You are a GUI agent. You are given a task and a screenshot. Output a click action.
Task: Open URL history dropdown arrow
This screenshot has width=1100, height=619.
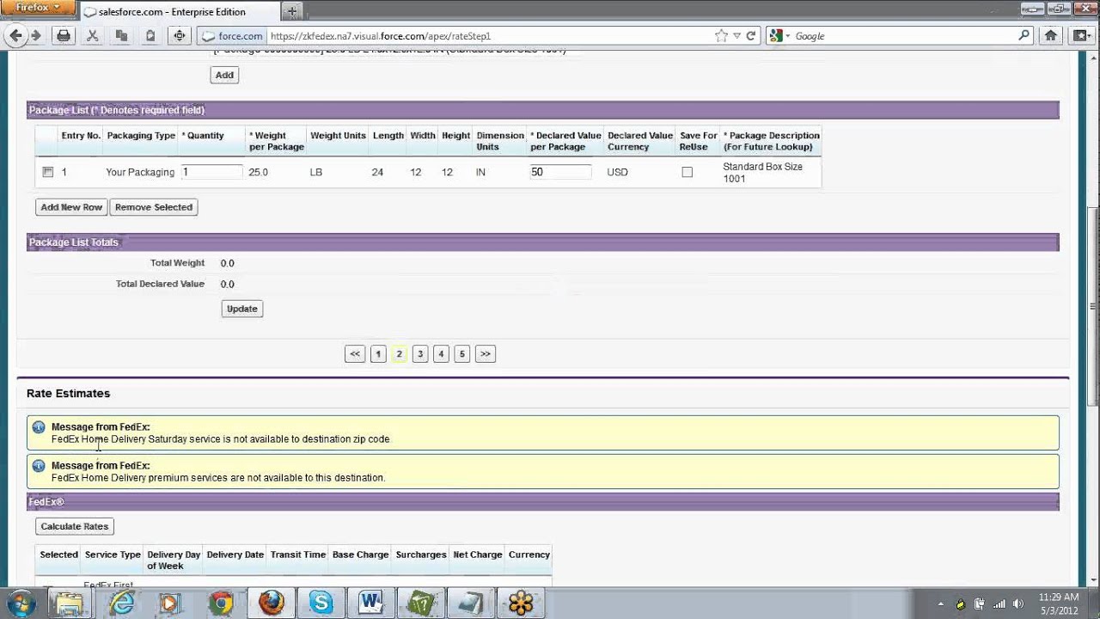736,36
